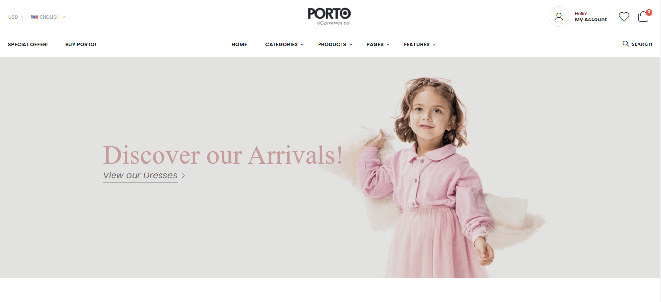Go to the Home menu item

239,44
